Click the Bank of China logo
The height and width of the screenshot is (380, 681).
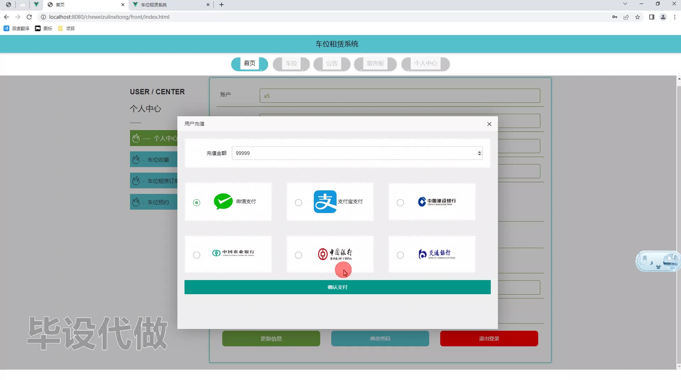[x=335, y=254]
